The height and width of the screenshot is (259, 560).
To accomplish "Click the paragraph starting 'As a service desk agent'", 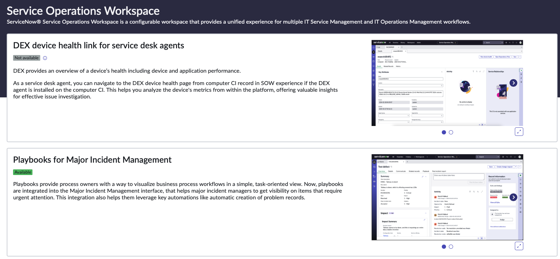I will coord(176,90).
